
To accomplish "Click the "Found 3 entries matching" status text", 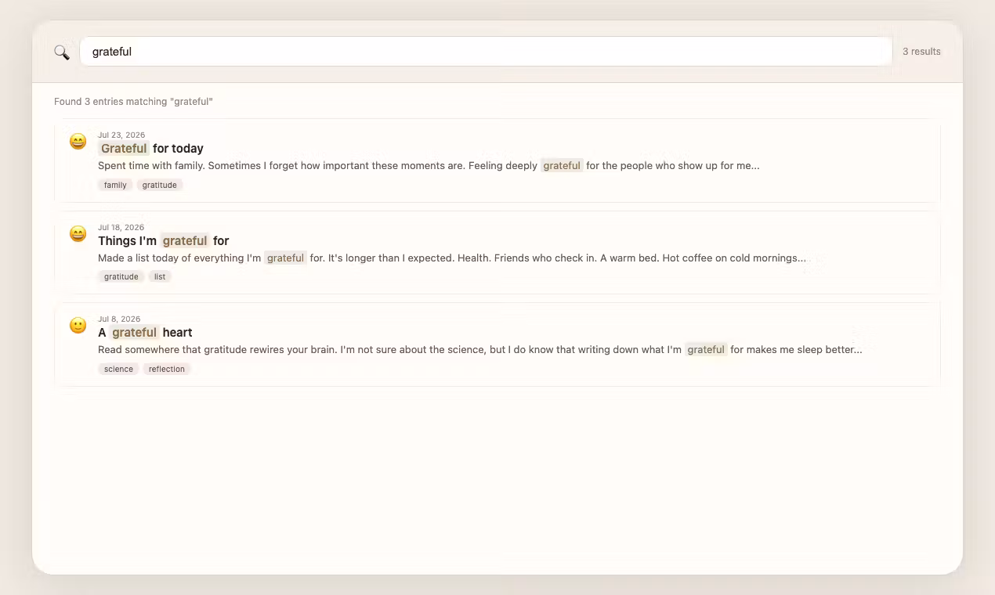I will coord(133,102).
